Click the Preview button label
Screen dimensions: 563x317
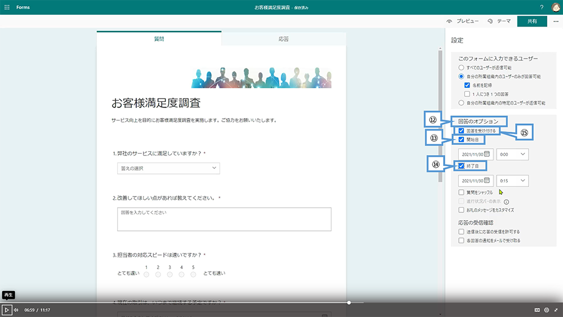(x=467, y=21)
